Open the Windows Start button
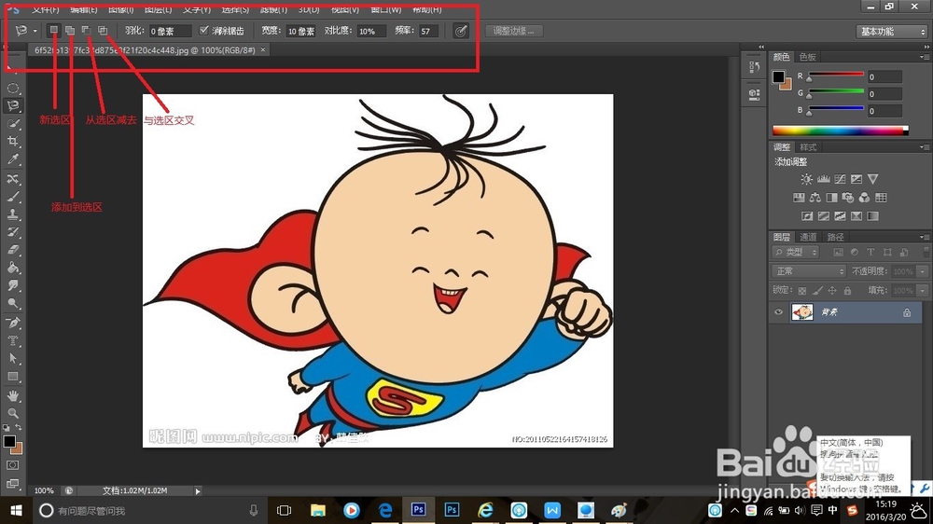 coord(16,510)
